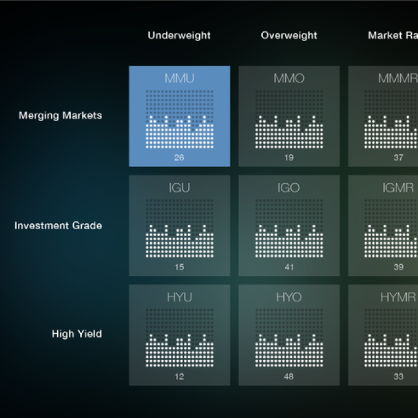Click the Overweight column header
Viewport: 418px width, 418px height.
[x=289, y=36]
